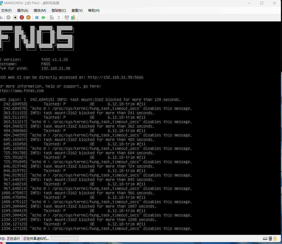Click the timestamp 1330.127128 log line
This screenshot has height=244, width=282.
pyautogui.click(x=97, y=228)
